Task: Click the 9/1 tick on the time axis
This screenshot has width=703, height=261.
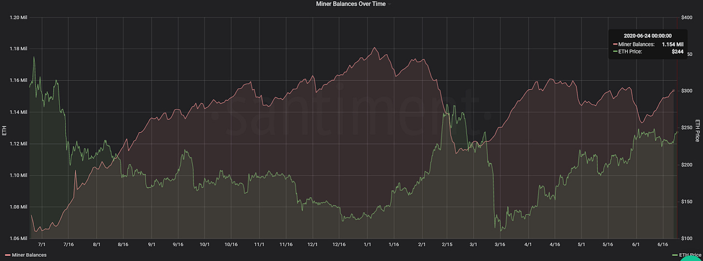Action: (152, 245)
